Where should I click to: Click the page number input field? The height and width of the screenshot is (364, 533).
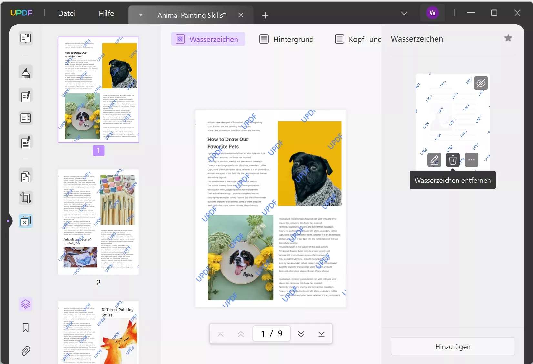pos(271,334)
